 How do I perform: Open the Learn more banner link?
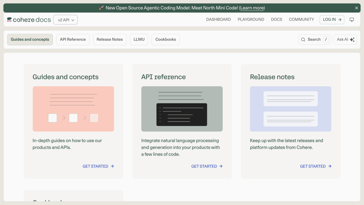click(x=252, y=8)
